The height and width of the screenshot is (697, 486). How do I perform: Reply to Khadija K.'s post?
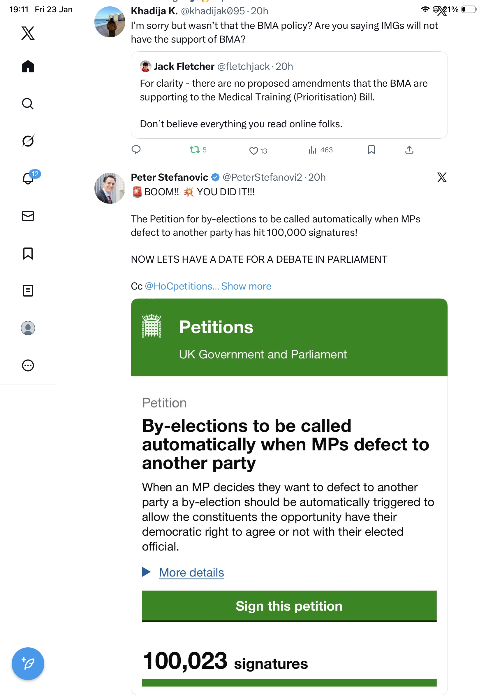pos(136,150)
